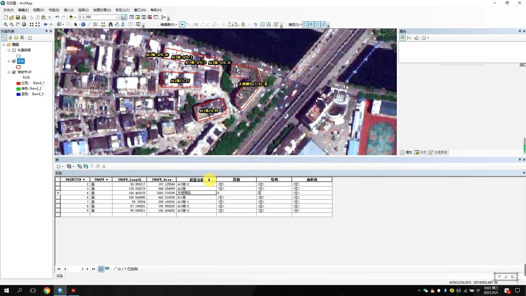Click the Add Data button icon
The height and width of the screenshot is (296, 526).
pos(71,17)
